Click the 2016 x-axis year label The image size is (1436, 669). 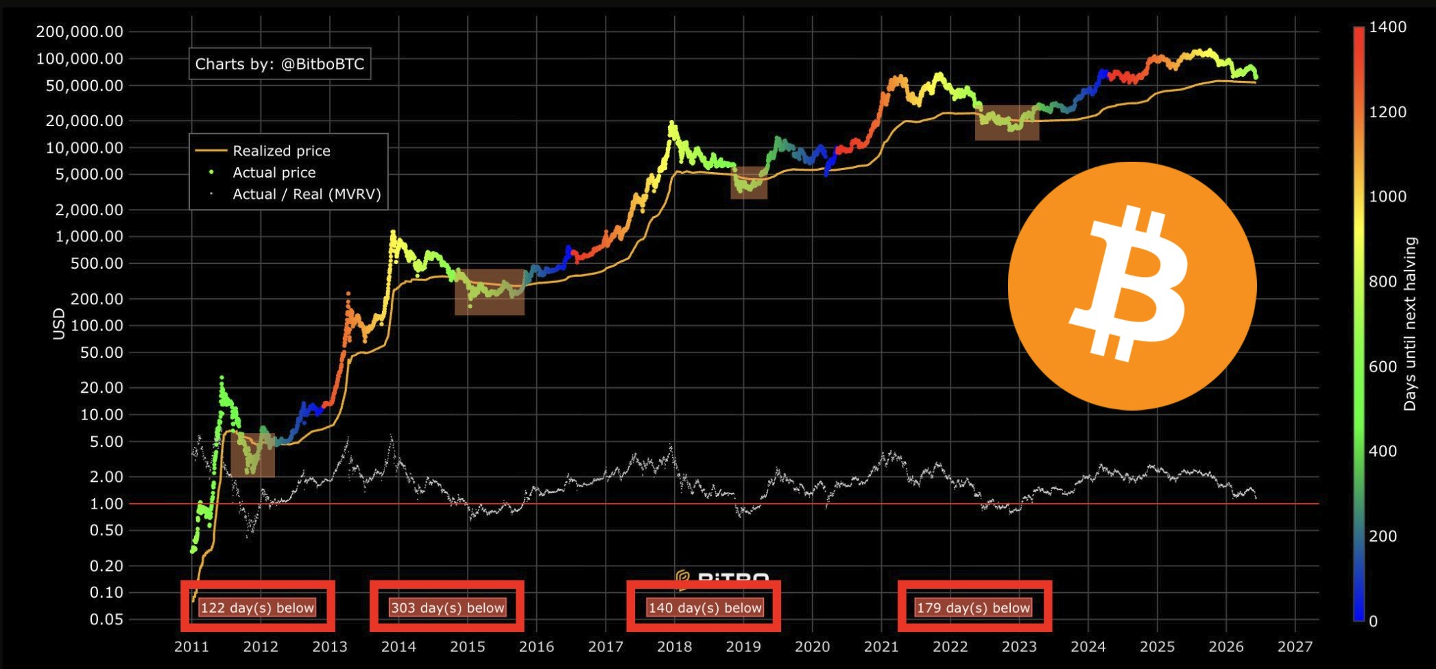tap(536, 647)
